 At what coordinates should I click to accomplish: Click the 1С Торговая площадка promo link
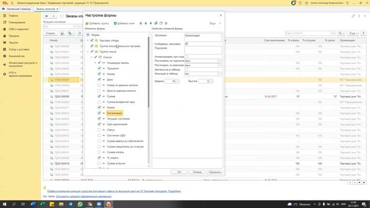point(114,191)
